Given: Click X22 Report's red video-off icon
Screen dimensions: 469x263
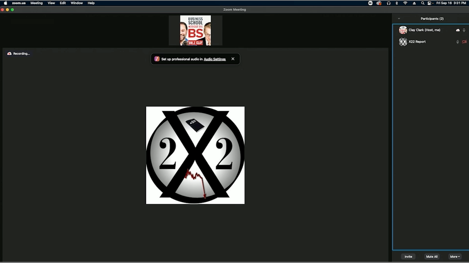Looking at the screenshot, I should tap(464, 42).
